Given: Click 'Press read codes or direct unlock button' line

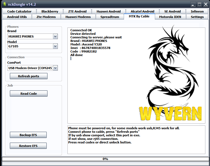Looking at the screenshot, I should 100,142.
